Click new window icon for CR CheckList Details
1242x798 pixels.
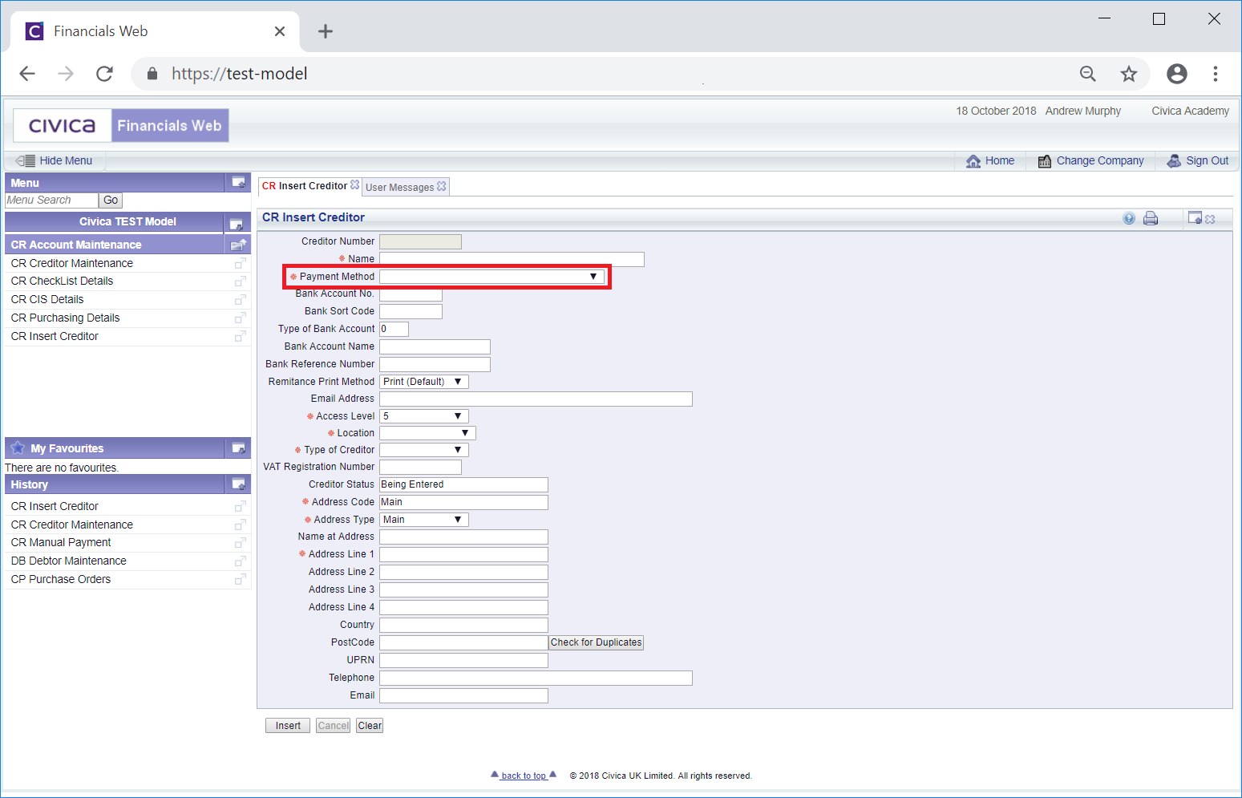(240, 282)
